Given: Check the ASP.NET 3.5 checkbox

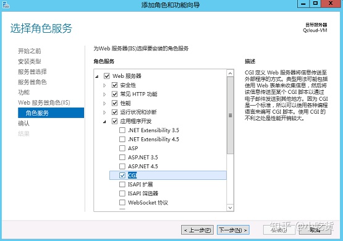Looking at the screenshot, I should tap(122, 157).
